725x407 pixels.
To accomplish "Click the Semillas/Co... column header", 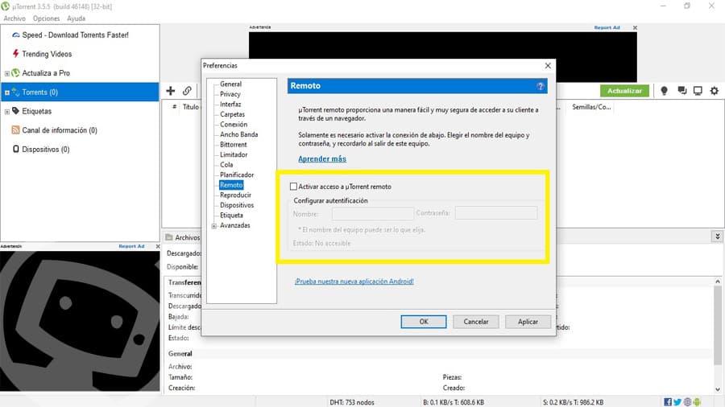I will click(x=591, y=107).
